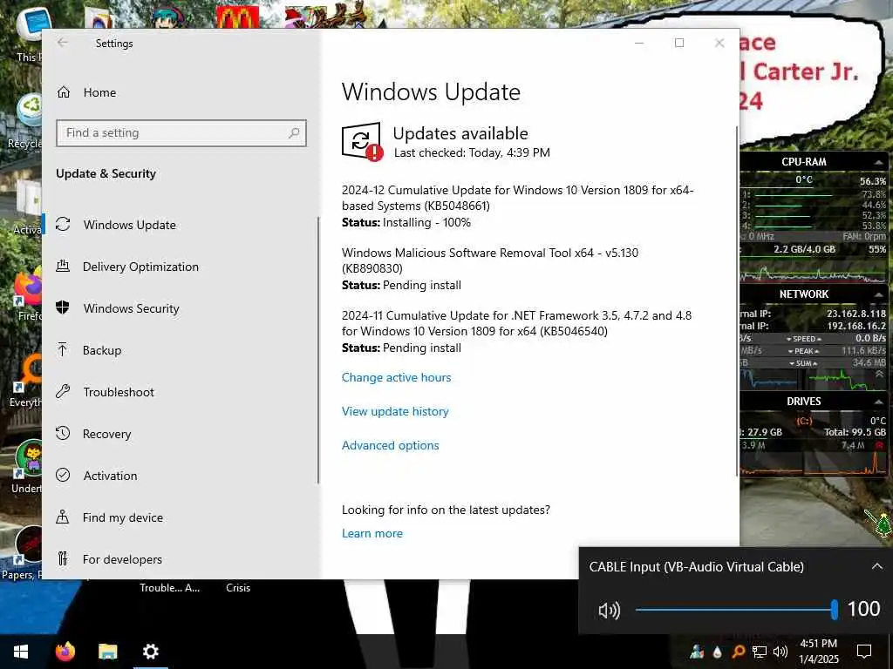This screenshot has width=893, height=669.
Task: Click the water drop tray icon
Action: pos(717,652)
